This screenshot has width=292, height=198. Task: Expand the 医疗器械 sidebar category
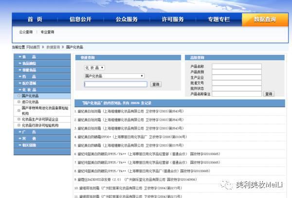click(42, 83)
